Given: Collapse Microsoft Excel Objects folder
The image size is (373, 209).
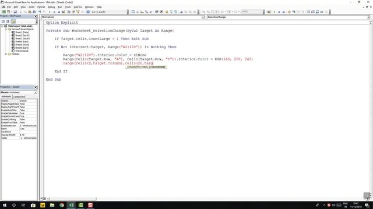Looking at the screenshot, I should 6,29.
